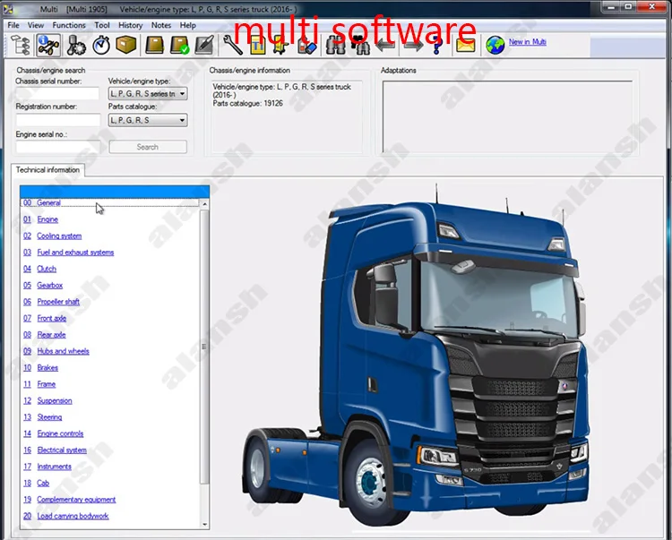Open the History menu
This screenshot has height=540, width=672.
[x=130, y=25]
